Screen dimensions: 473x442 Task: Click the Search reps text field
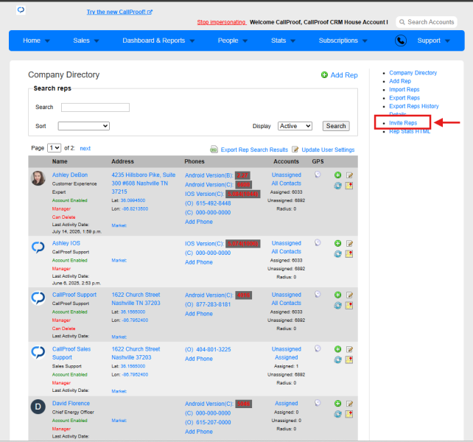pyautogui.click(x=95, y=108)
